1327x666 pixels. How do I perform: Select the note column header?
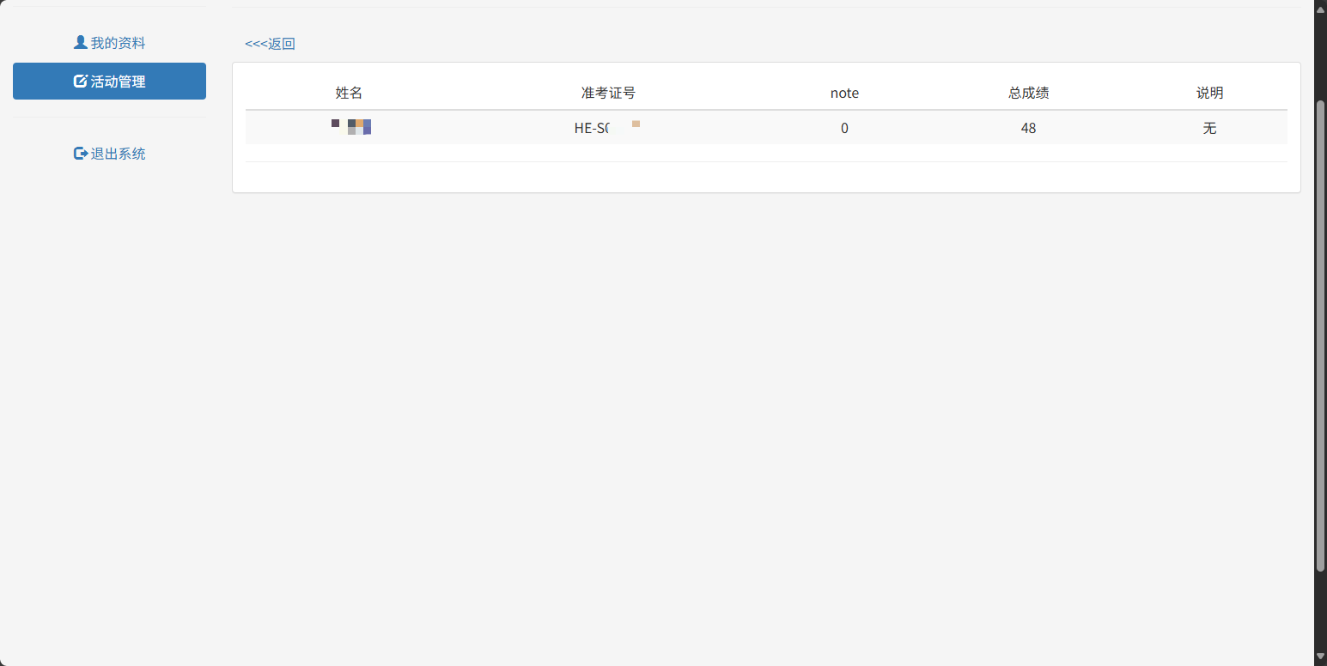click(844, 93)
